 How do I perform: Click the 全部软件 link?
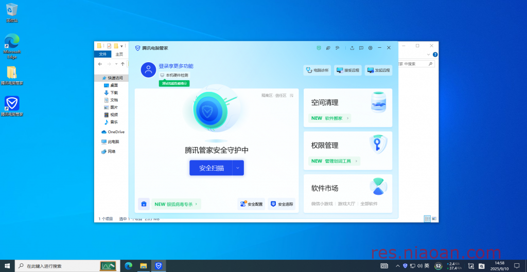pos(369,204)
